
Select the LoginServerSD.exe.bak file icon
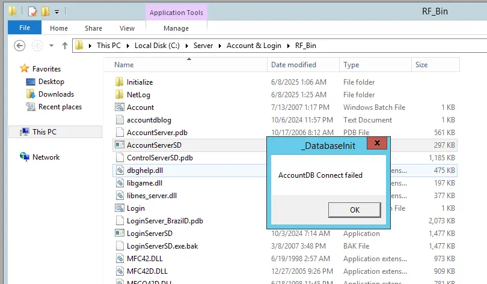(x=120, y=246)
